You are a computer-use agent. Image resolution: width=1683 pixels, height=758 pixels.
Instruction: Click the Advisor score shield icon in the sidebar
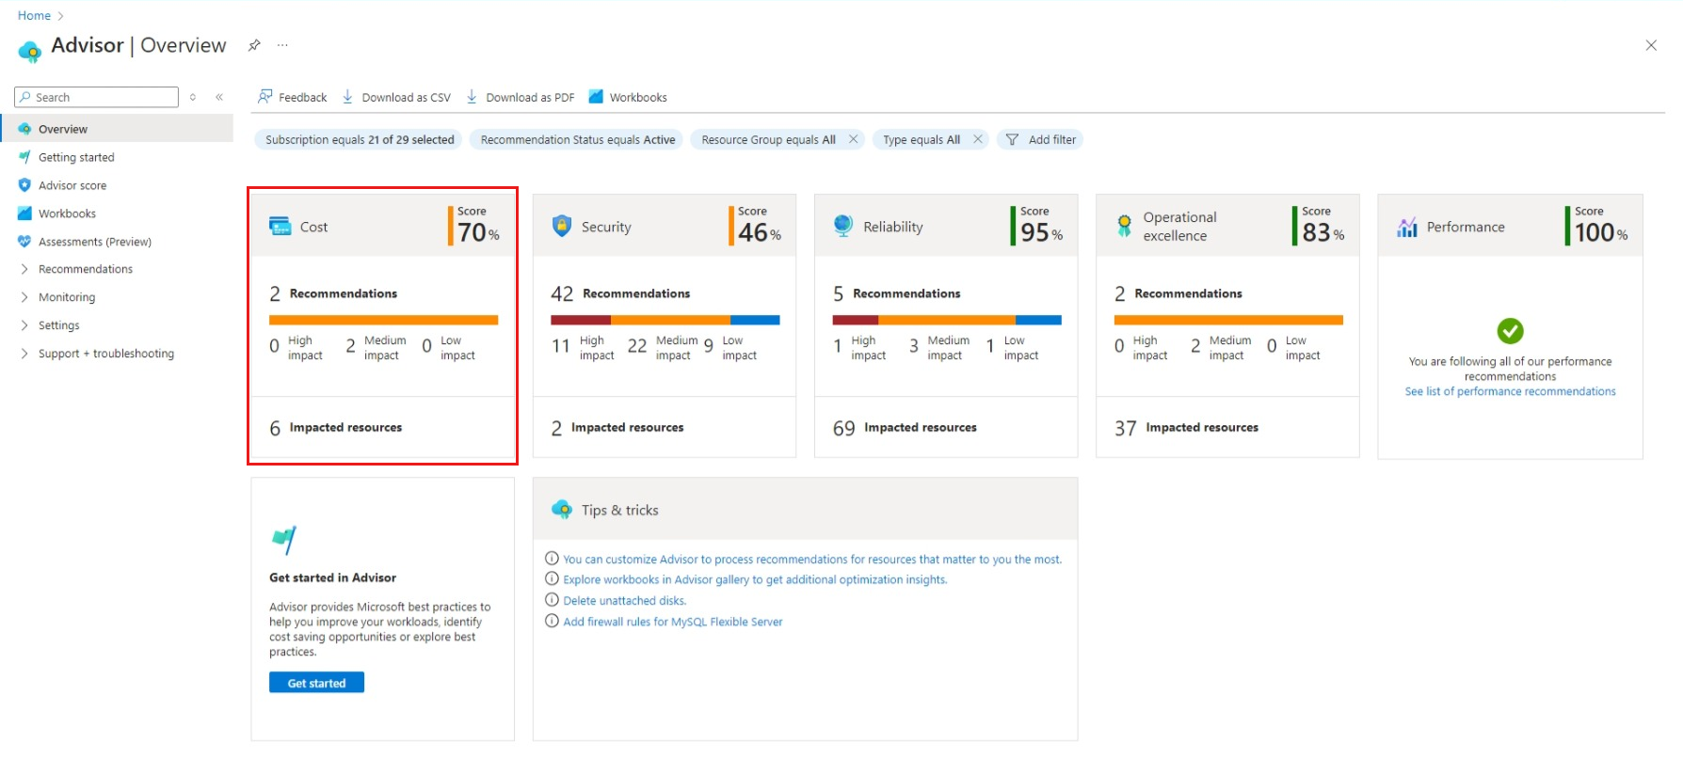tap(24, 185)
